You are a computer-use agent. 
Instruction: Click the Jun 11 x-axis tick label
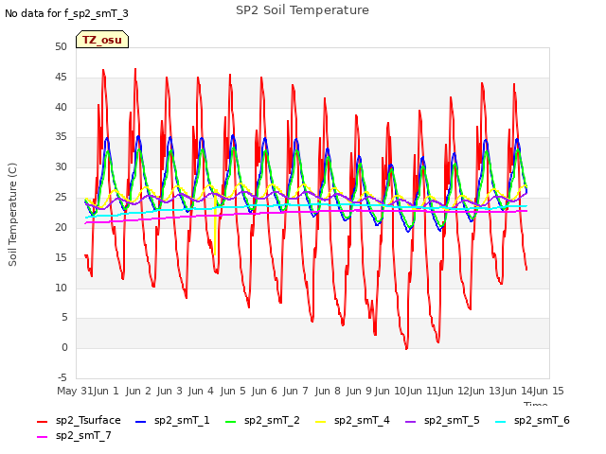[422, 391]
